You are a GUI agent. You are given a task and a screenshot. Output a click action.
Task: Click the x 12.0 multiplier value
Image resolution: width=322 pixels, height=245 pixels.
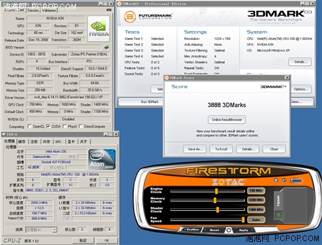coord(39,208)
